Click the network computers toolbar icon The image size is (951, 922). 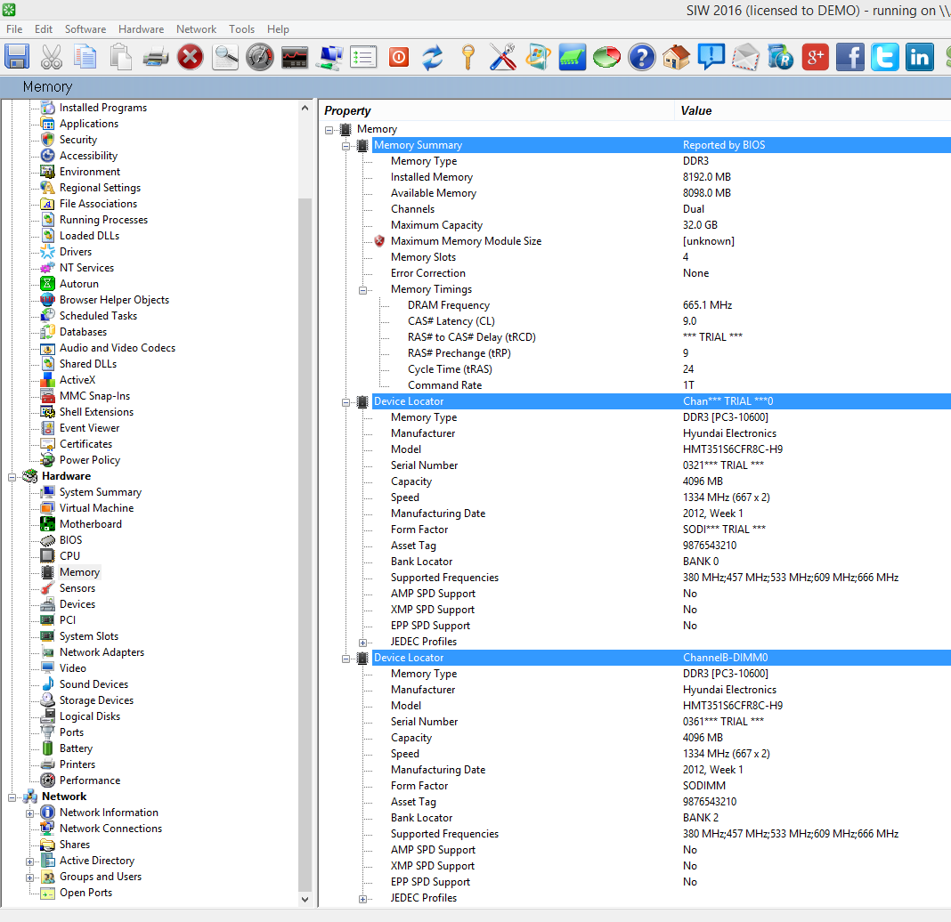329,57
